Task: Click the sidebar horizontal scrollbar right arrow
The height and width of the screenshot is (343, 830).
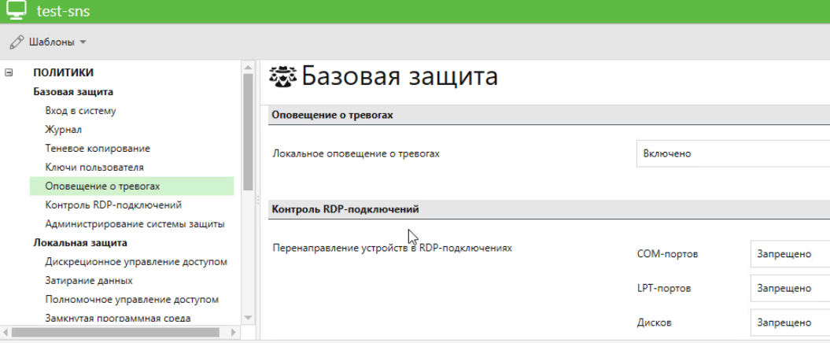Action: pos(233,334)
